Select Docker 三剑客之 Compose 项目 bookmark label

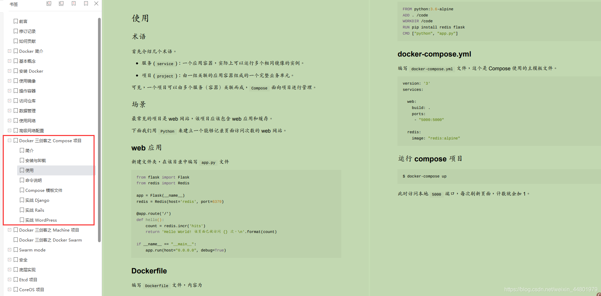(x=50, y=140)
